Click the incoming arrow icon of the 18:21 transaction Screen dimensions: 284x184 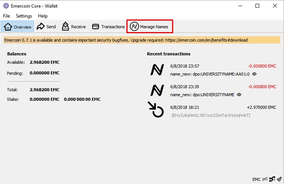(x=156, y=109)
